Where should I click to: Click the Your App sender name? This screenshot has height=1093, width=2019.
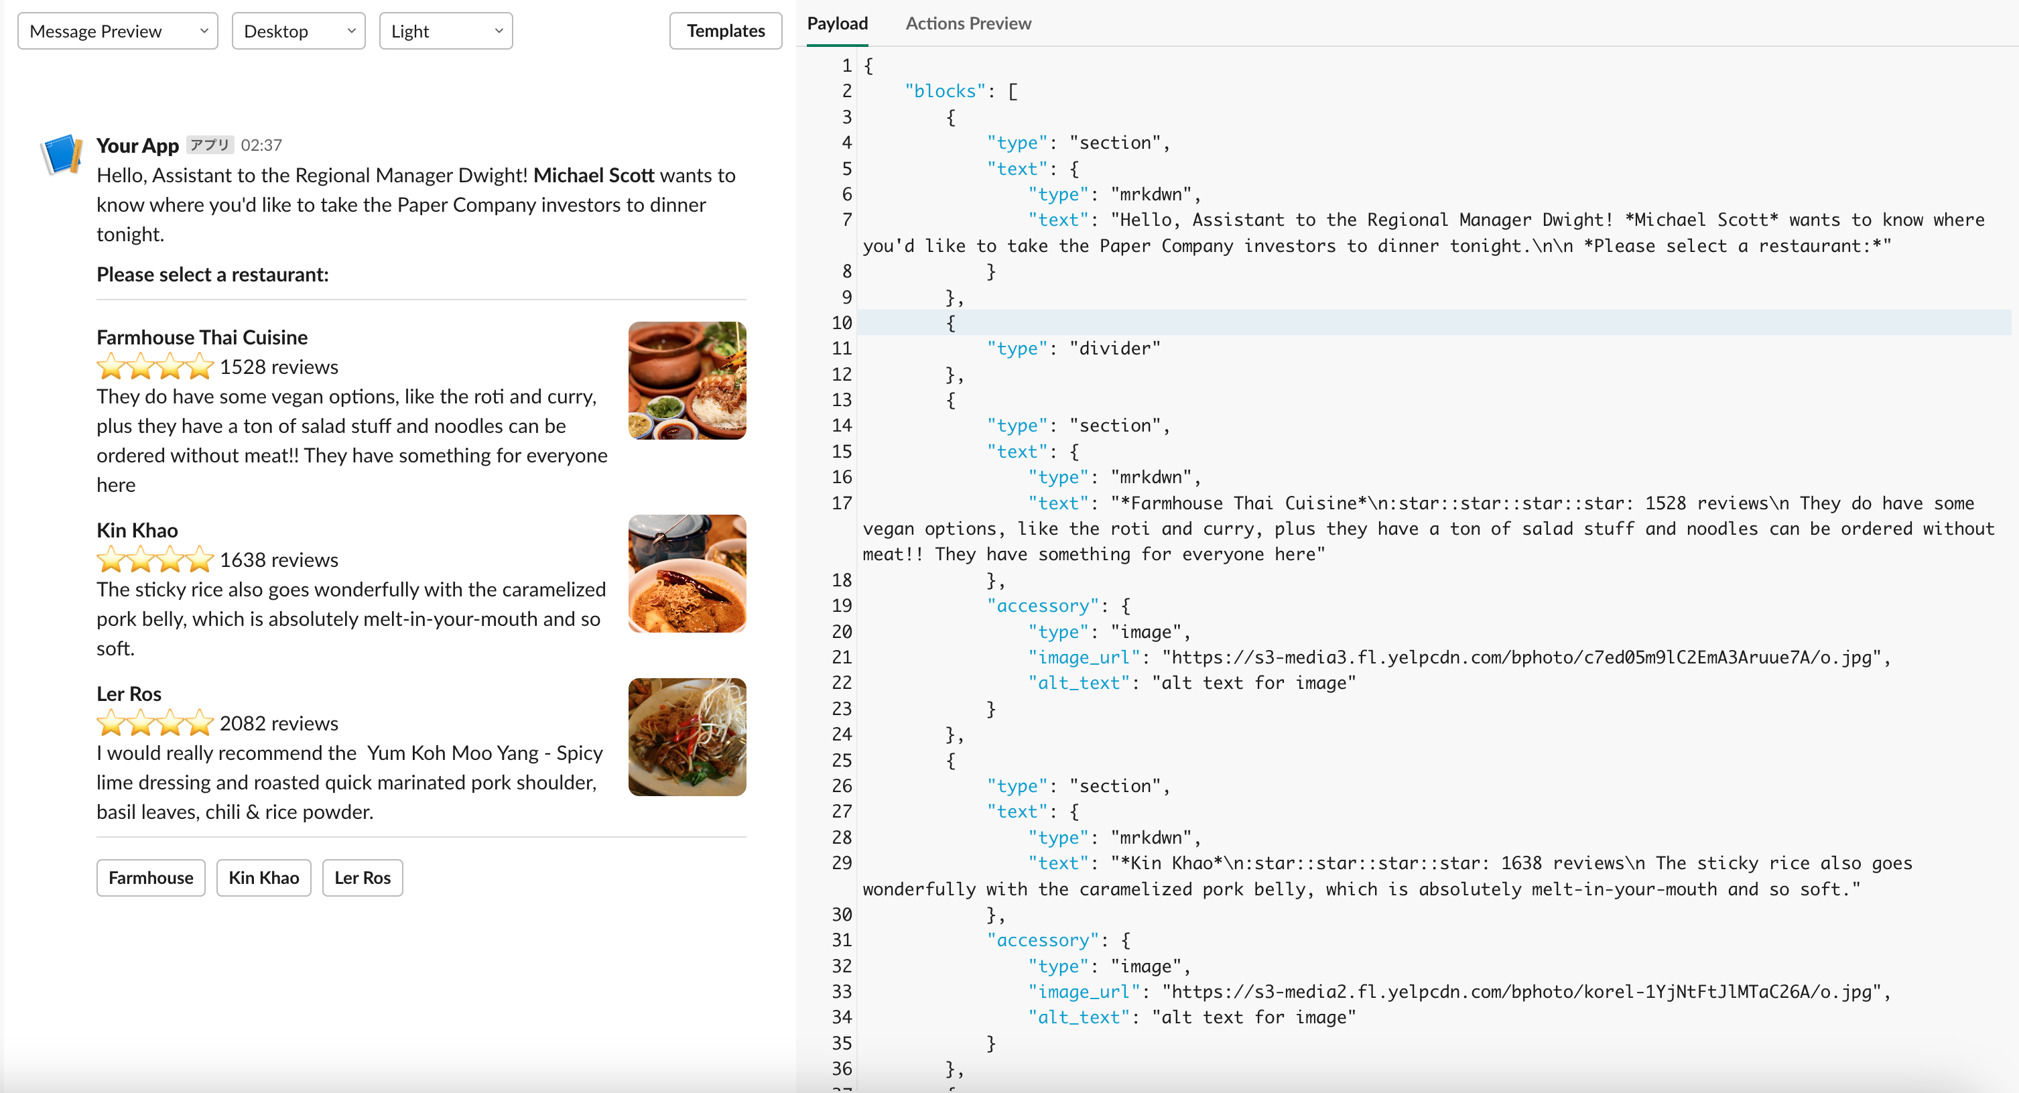click(137, 145)
